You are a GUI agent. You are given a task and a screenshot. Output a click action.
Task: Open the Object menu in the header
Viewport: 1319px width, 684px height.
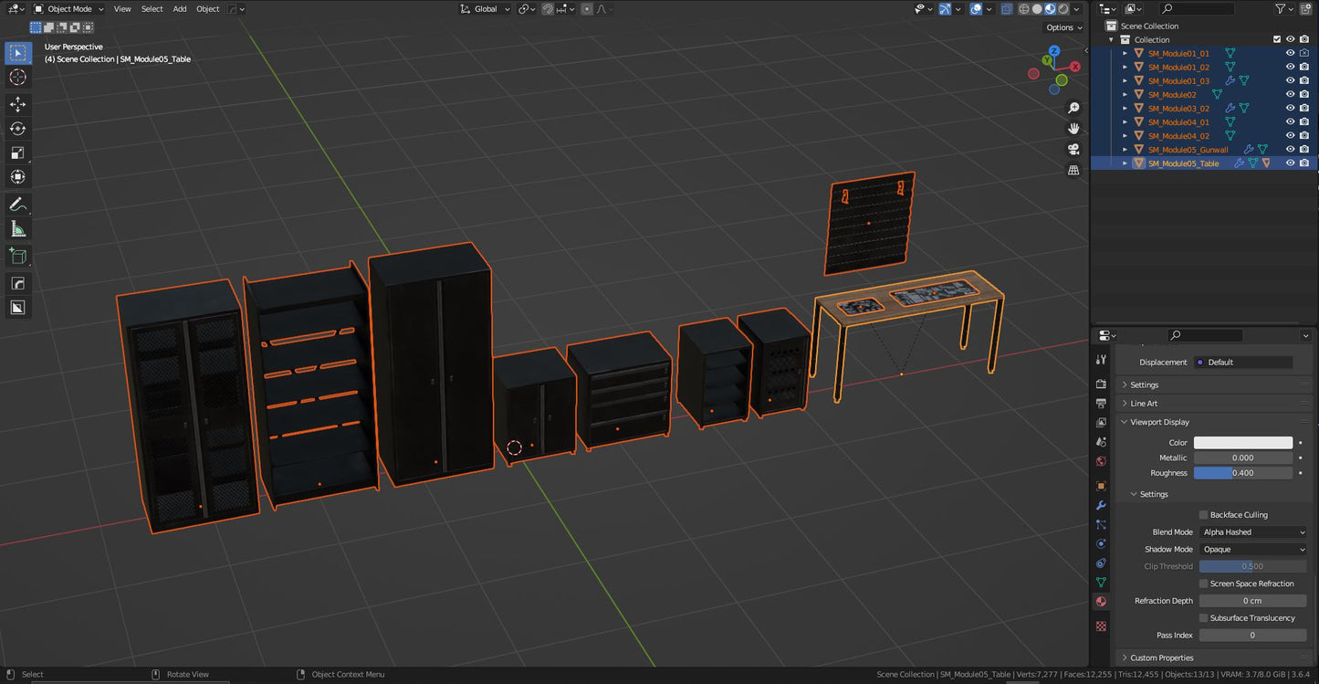click(x=207, y=8)
